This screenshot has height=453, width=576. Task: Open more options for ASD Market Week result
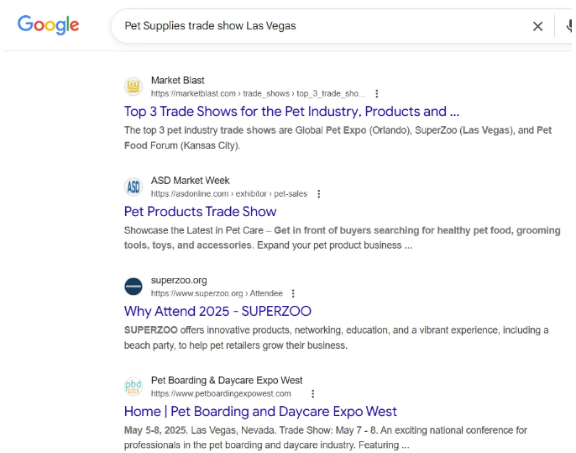318,194
